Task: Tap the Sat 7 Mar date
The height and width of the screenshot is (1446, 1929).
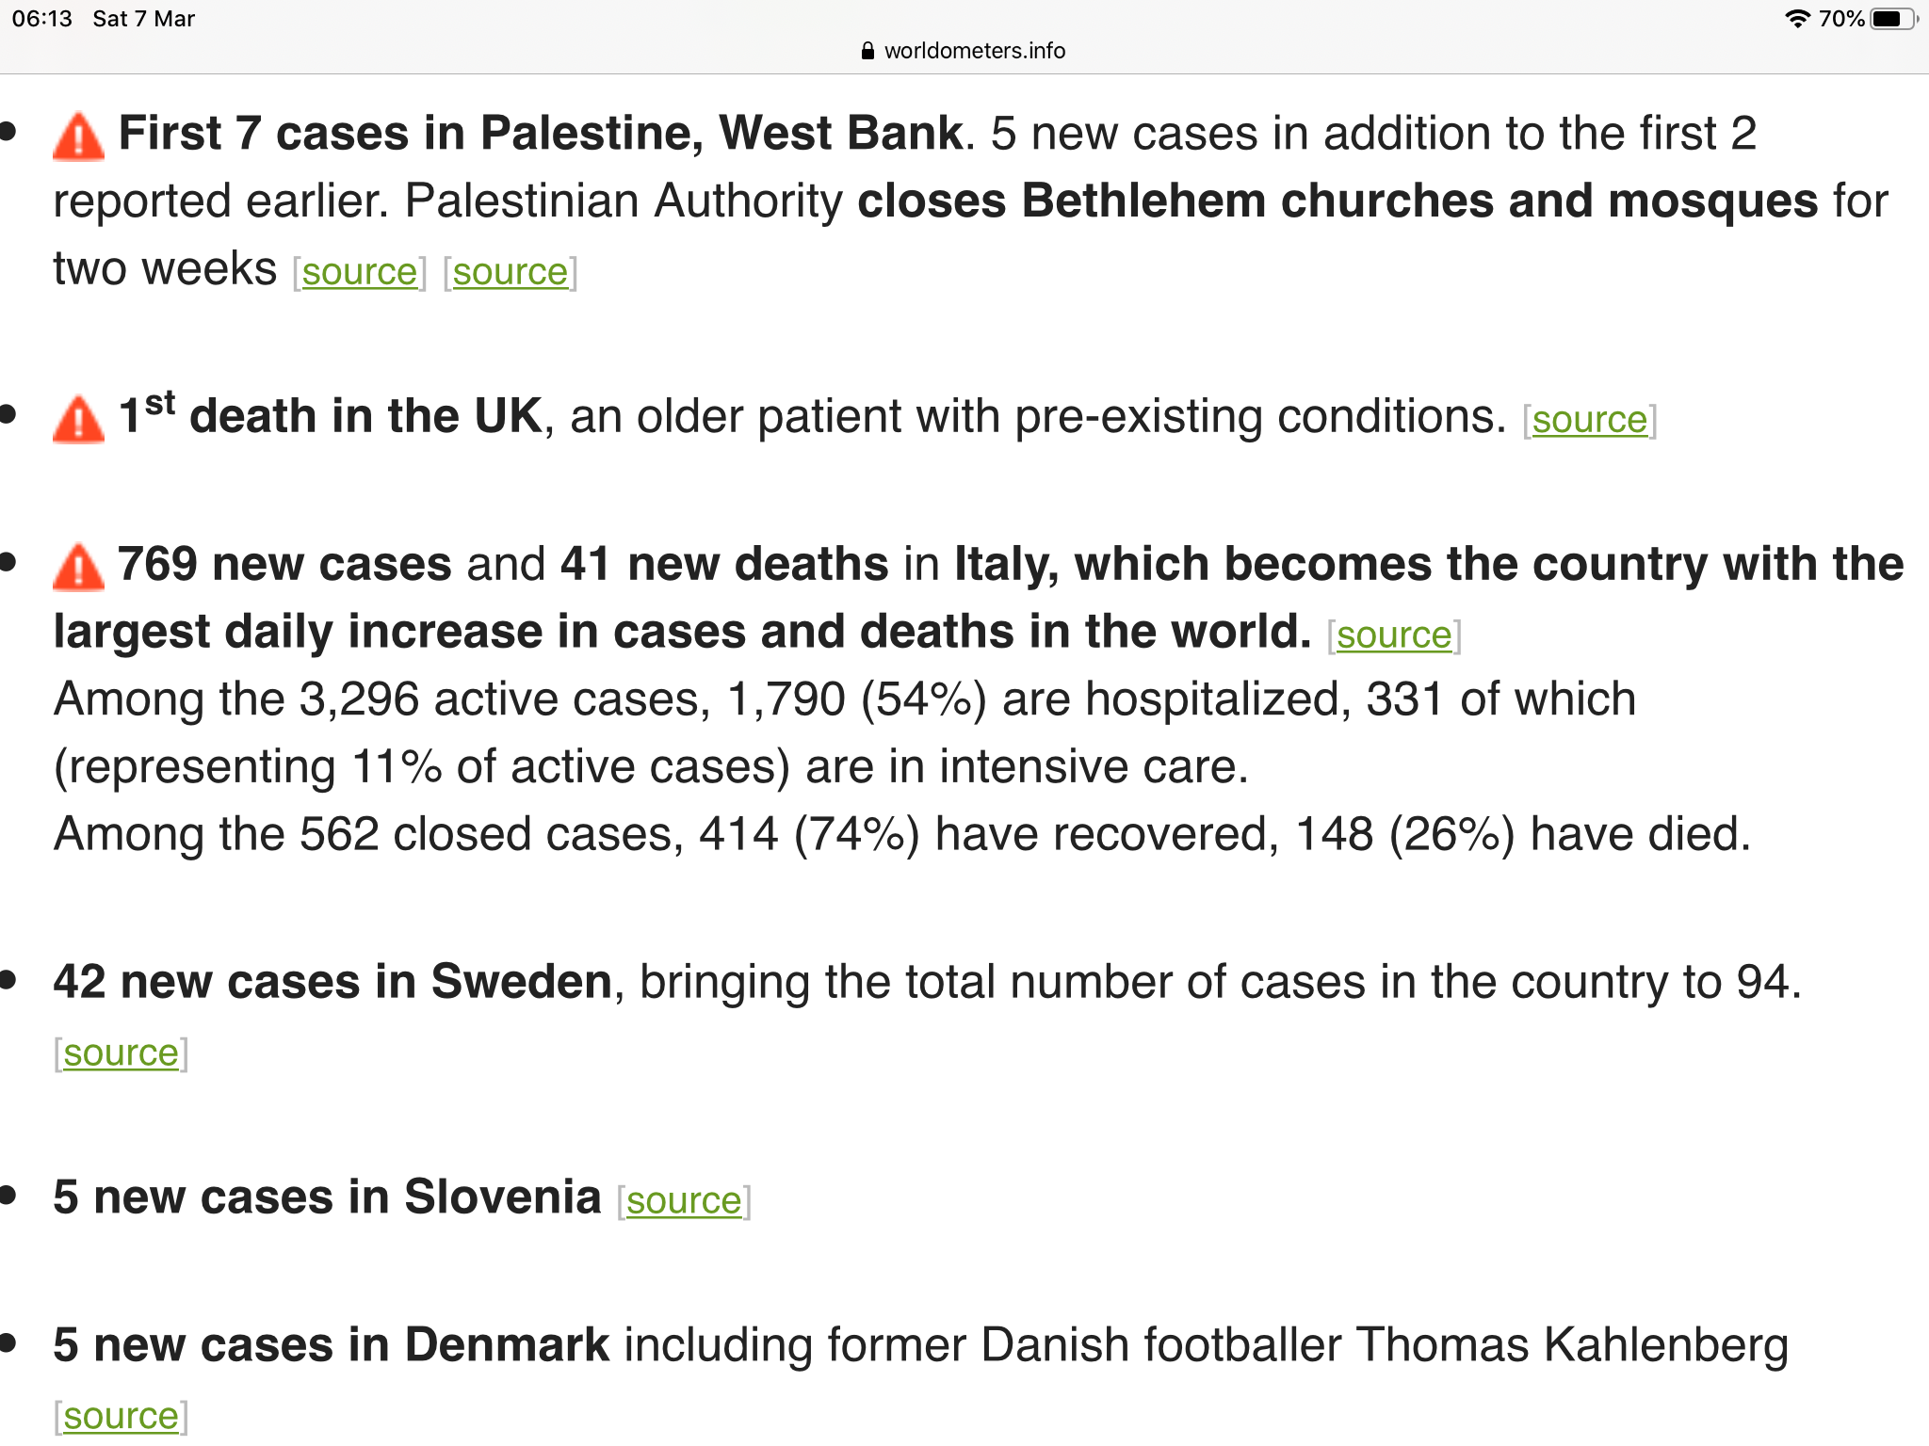Action: click(143, 19)
